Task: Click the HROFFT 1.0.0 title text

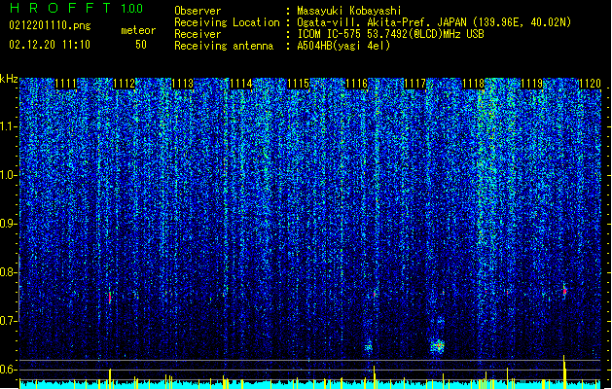Action: [77, 8]
